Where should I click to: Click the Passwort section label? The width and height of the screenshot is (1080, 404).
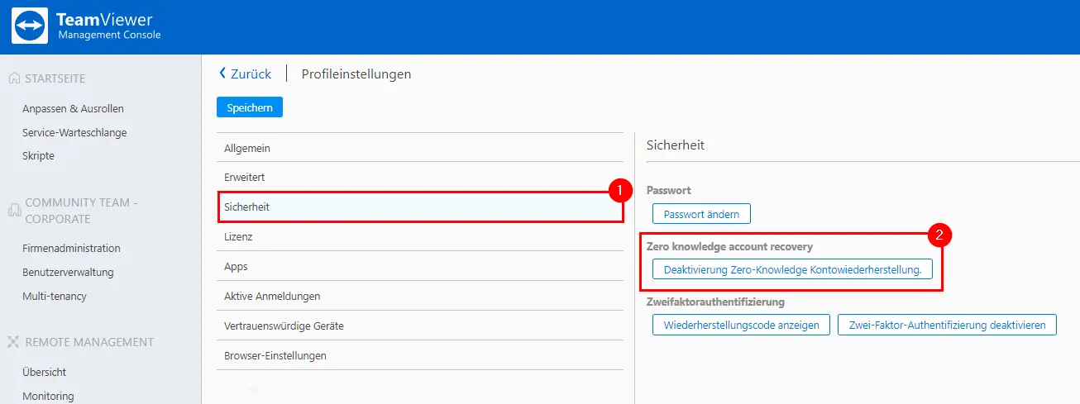point(668,190)
